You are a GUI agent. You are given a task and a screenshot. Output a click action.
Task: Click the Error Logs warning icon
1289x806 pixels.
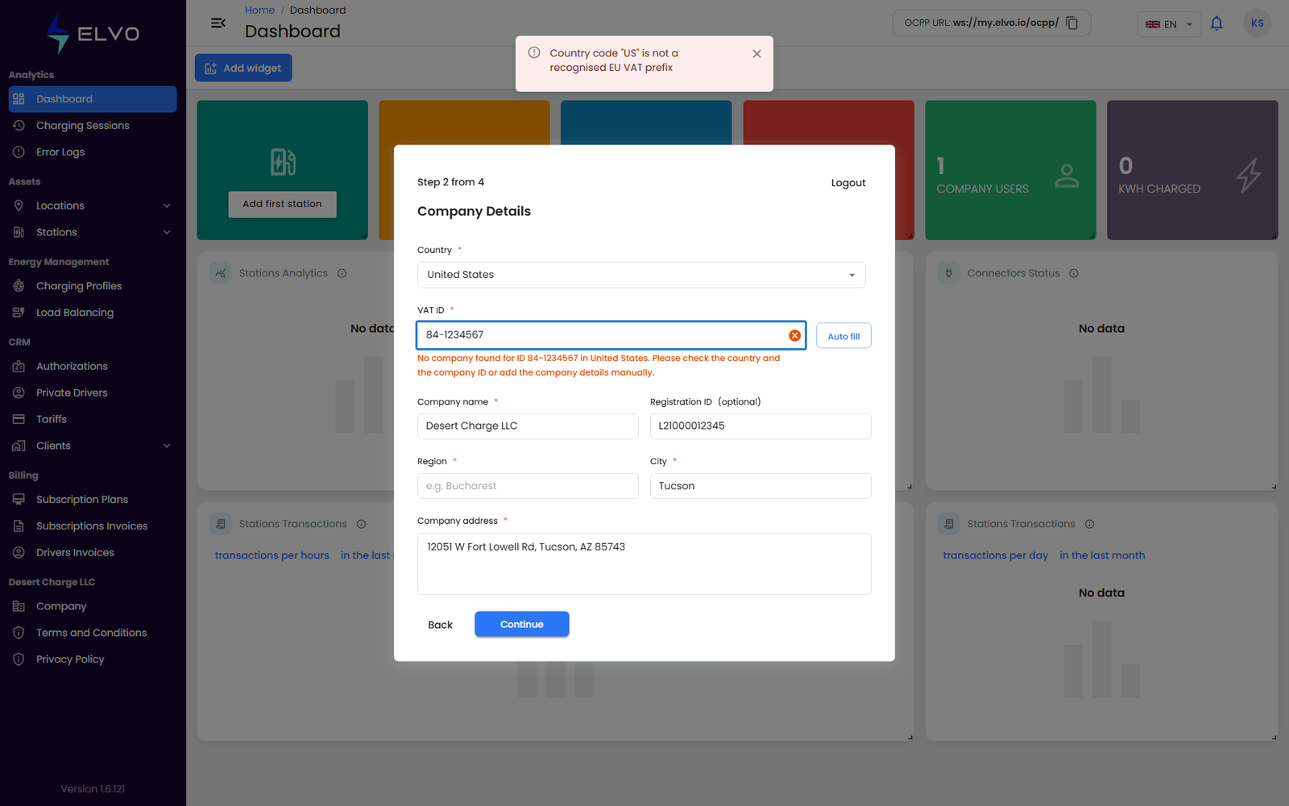click(x=19, y=152)
